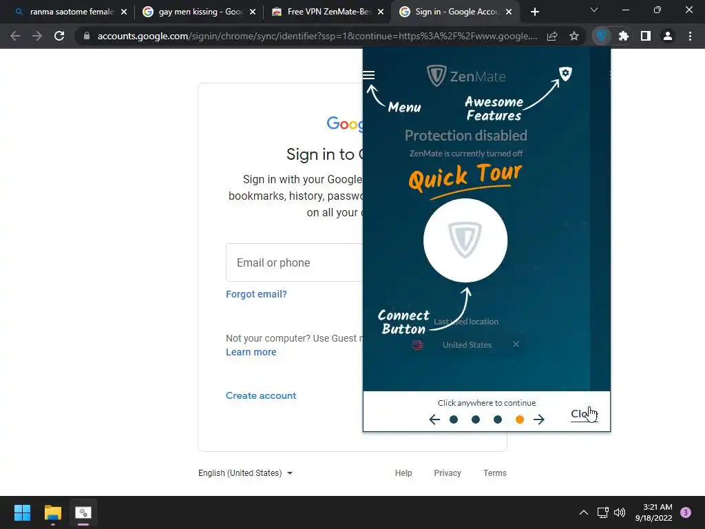Select the second tour page dot
Screen dimensions: 705x529
(476, 419)
